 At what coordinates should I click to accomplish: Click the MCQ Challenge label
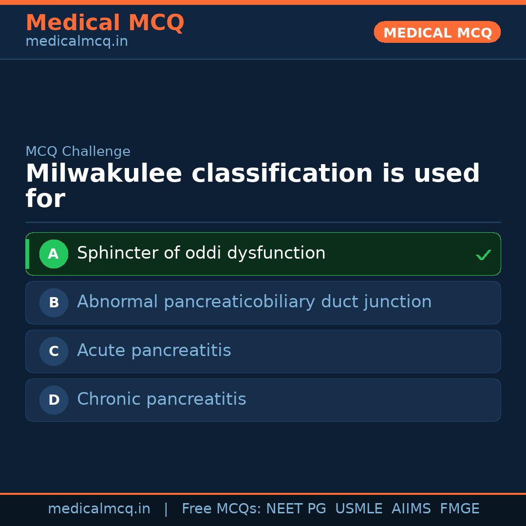(x=78, y=151)
